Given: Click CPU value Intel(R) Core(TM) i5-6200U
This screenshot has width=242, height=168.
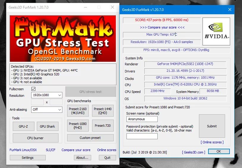Looking at the screenshot, I should point(185,85).
